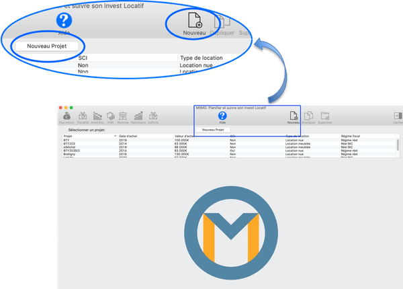Click the green zoom window button
The height and width of the screenshot is (289, 403).
click(x=71, y=108)
